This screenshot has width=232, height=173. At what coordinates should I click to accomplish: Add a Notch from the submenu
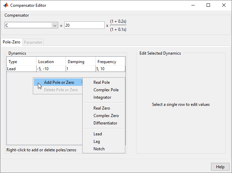click(x=99, y=149)
